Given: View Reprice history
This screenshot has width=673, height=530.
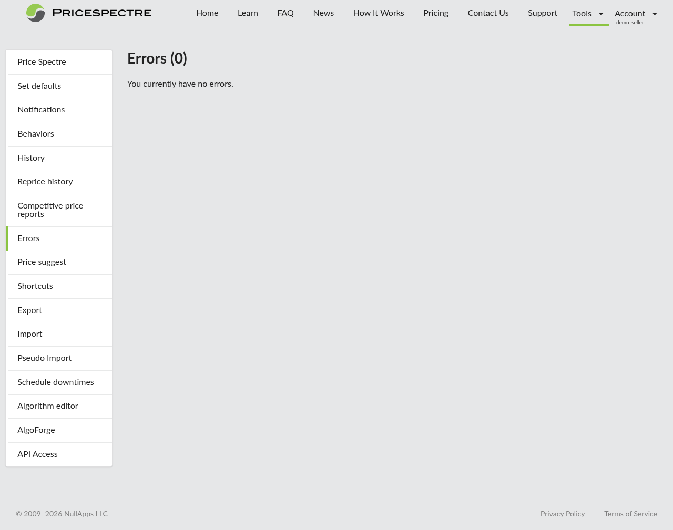Looking at the screenshot, I should pyautogui.click(x=45, y=182).
